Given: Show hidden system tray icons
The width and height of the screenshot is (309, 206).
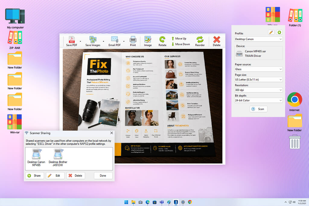Looking at the screenshot, I should click(x=285, y=202).
